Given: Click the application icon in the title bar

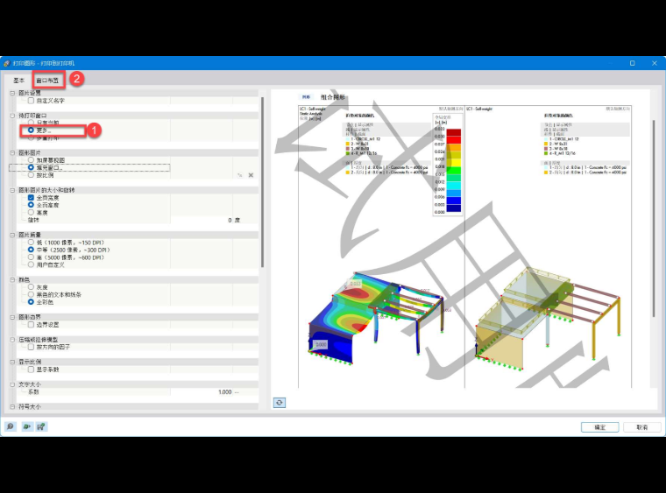Looking at the screenshot, I should [x=6, y=63].
